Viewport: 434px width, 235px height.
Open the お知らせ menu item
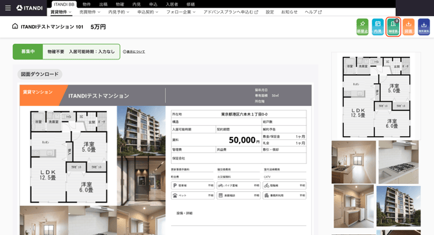(290, 12)
